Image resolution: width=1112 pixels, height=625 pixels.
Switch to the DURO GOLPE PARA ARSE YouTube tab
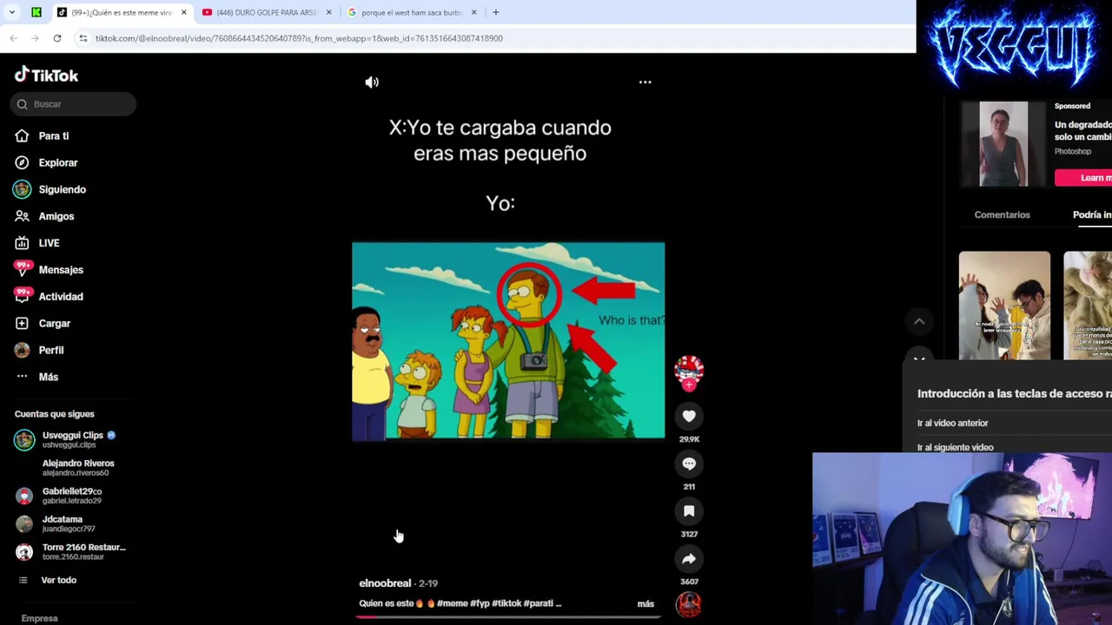click(x=266, y=12)
